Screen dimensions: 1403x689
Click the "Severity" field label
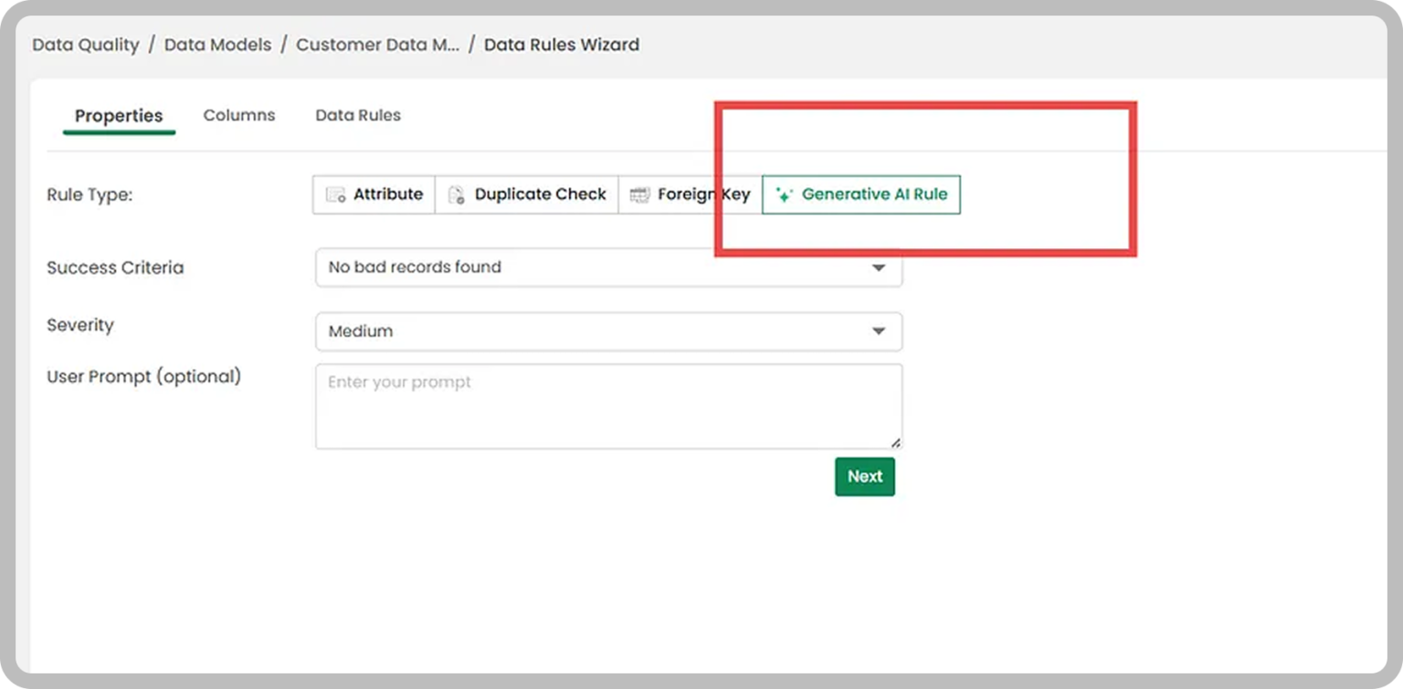pyautogui.click(x=80, y=325)
